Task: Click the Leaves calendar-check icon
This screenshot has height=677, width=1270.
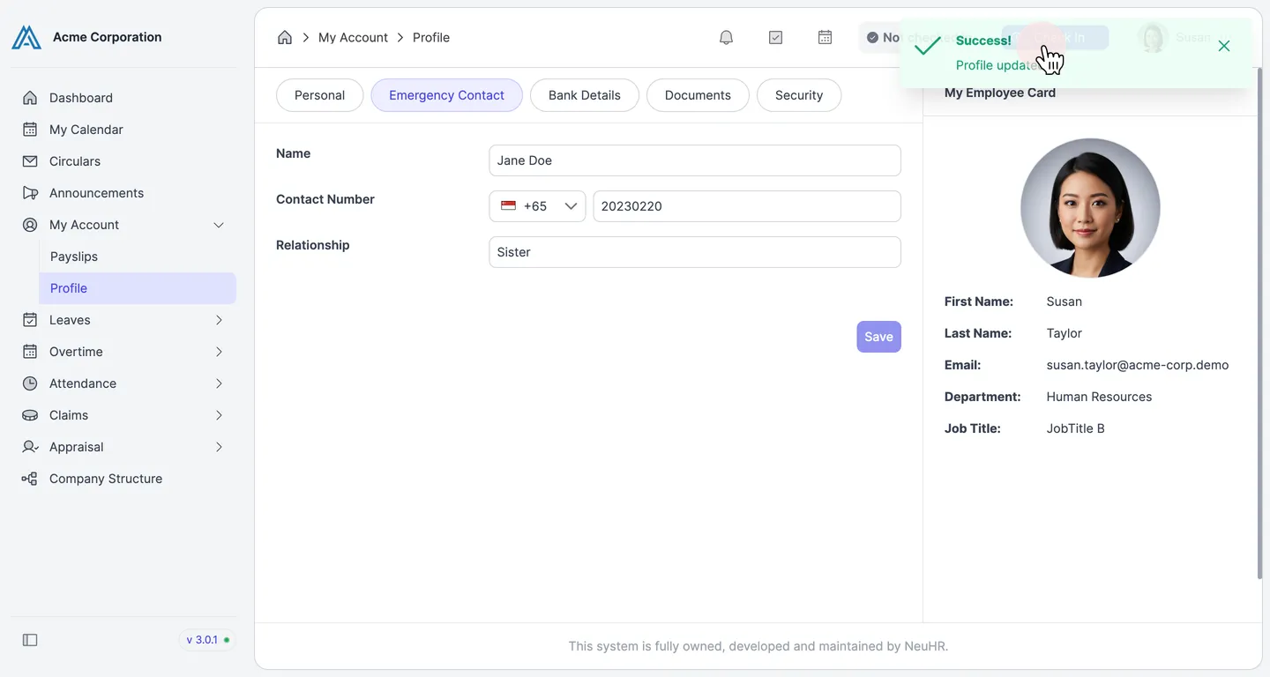Action: [30, 320]
